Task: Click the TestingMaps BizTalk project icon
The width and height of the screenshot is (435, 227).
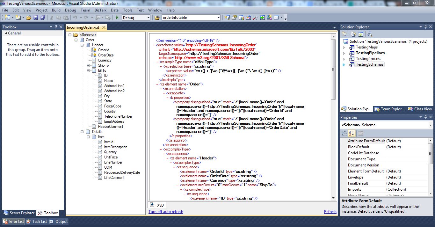Action: (352, 47)
